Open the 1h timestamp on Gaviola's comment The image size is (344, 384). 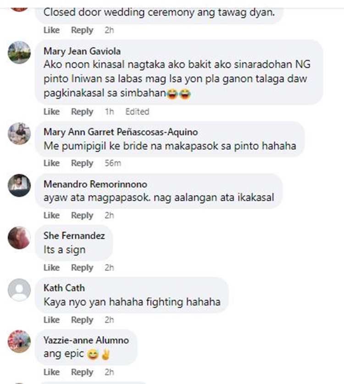pos(109,112)
